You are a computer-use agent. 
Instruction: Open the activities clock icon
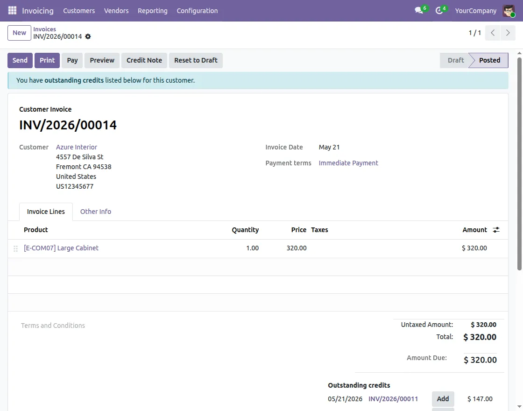coord(439,11)
